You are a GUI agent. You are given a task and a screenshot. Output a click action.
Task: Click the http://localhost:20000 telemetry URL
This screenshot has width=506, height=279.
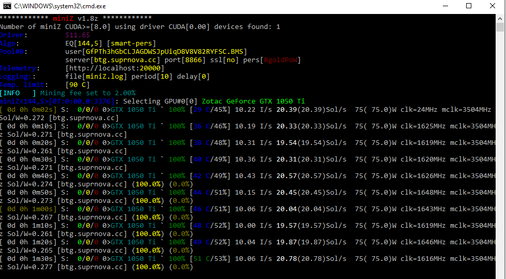point(115,68)
